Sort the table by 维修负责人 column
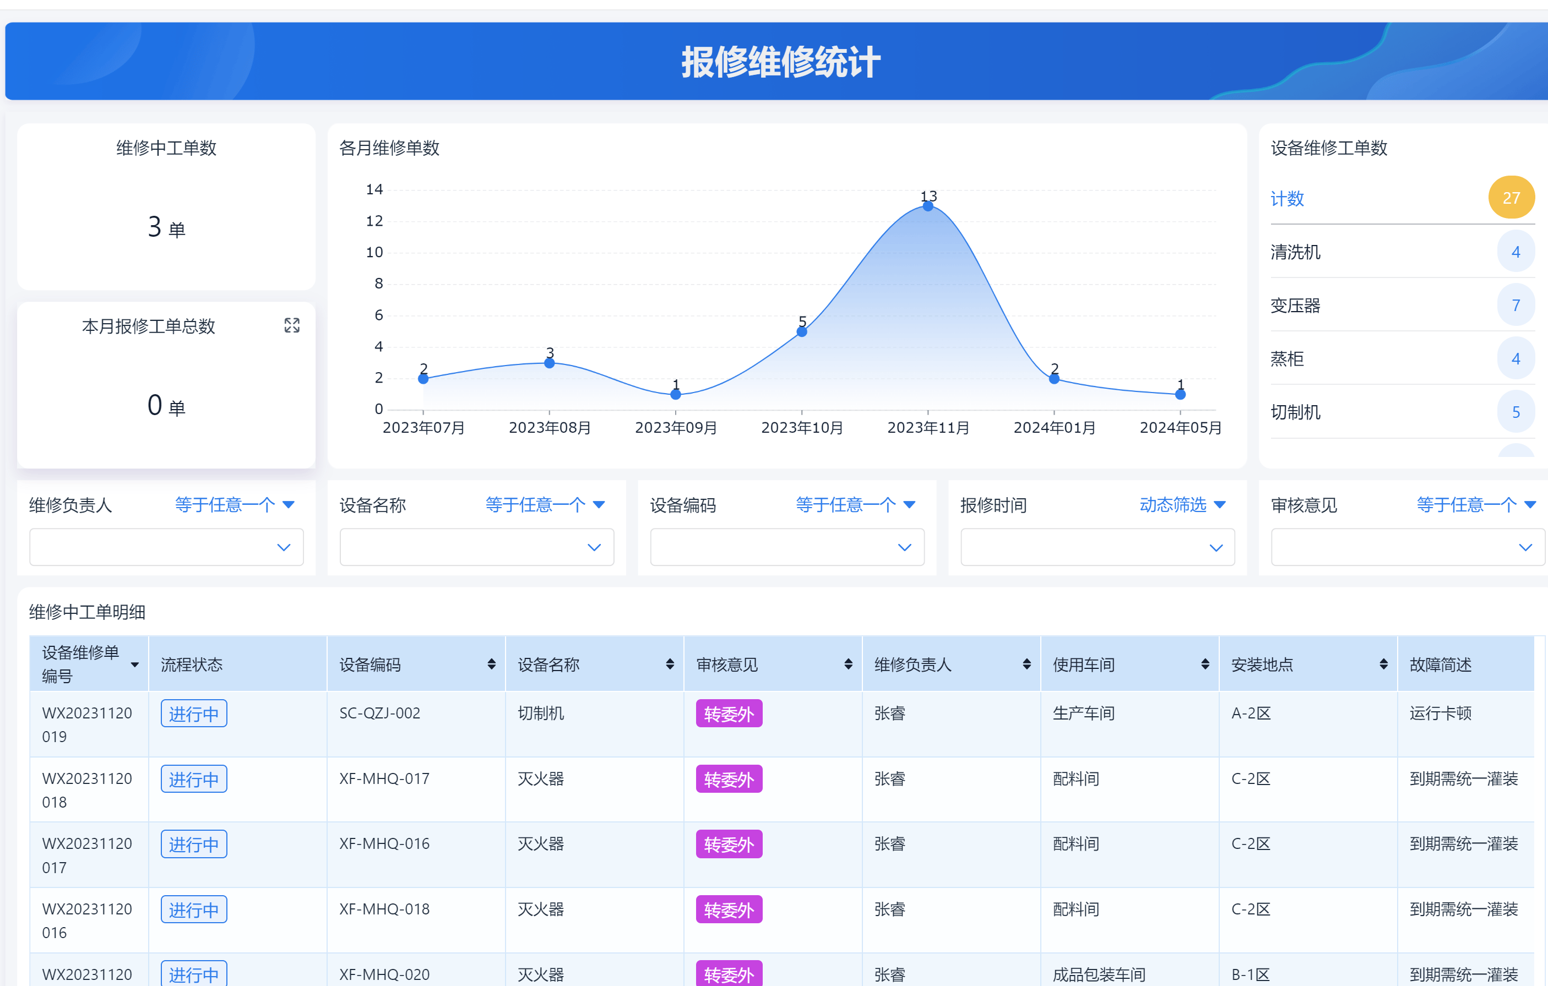The image size is (1548, 986). (x=1025, y=664)
